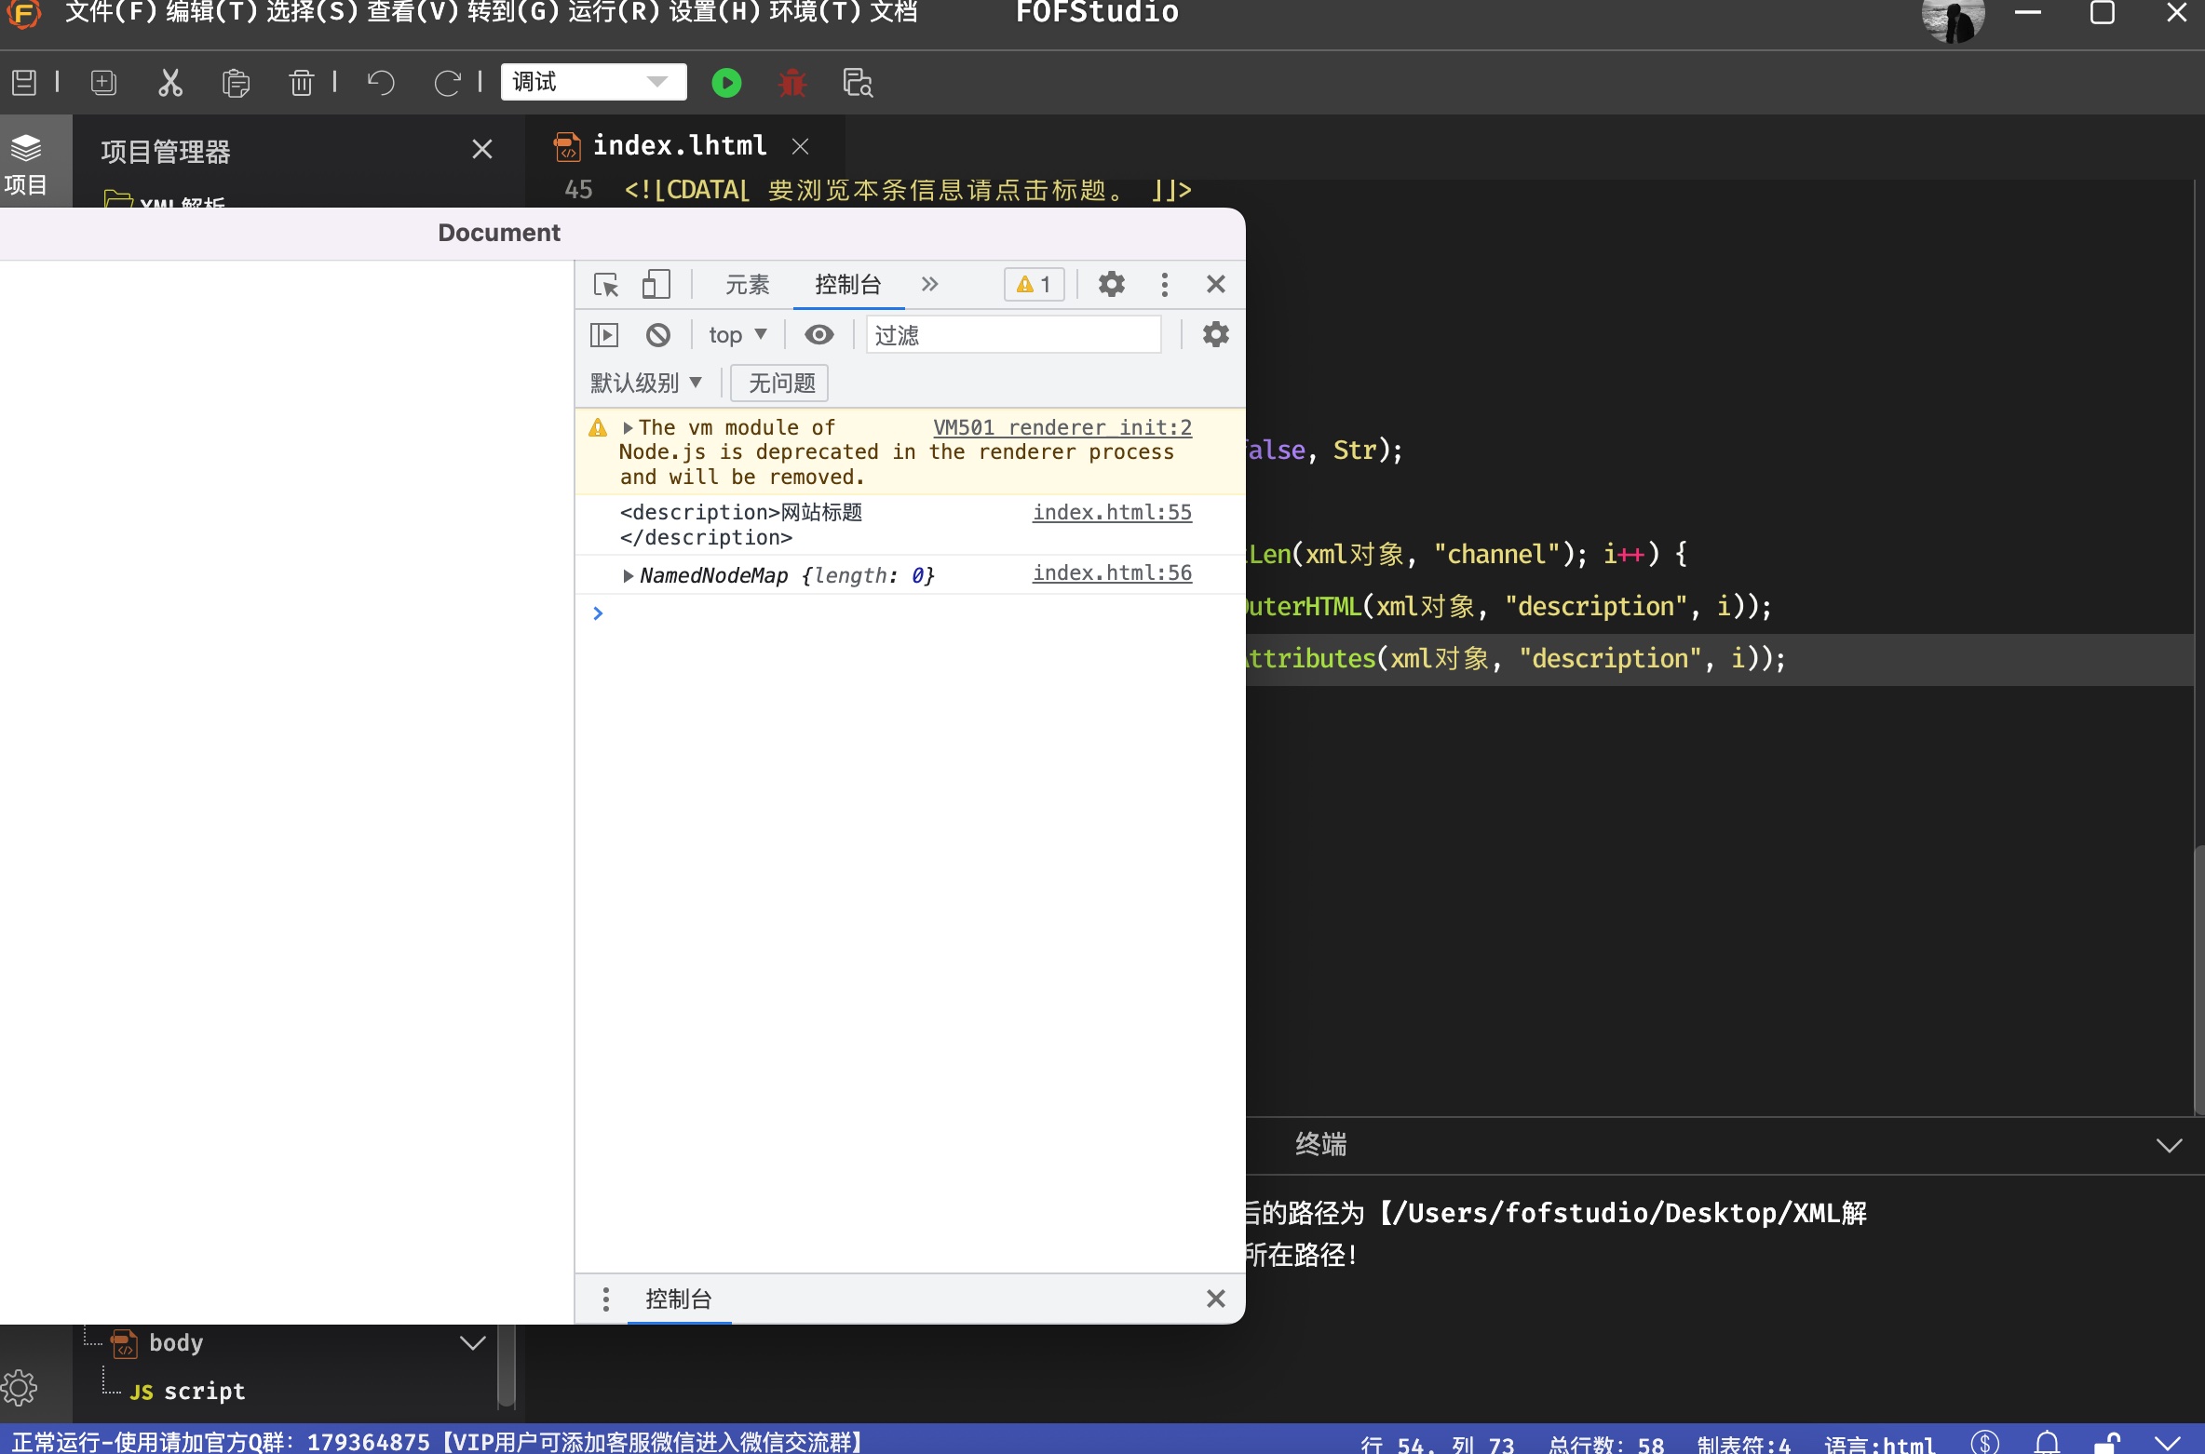The width and height of the screenshot is (2205, 1454).
Task: Open the drawer three-dot menu
Action: pos(605,1299)
